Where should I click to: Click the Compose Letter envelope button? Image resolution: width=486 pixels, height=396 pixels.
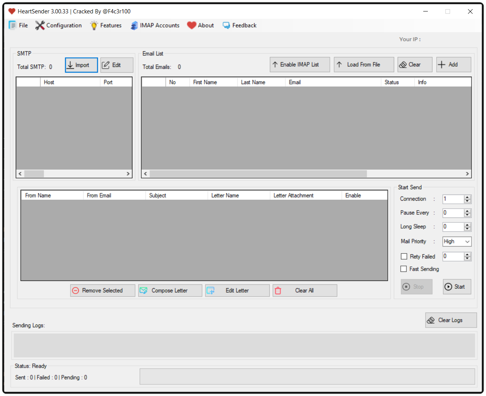point(170,291)
